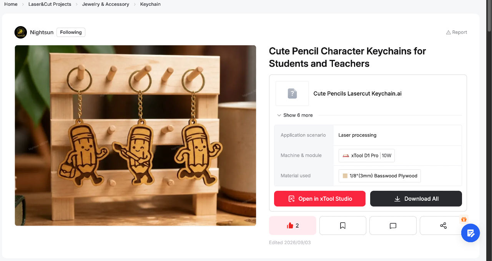Bookmark this project with the bookmark icon
This screenshot has height=261, width=492.
[x=343, y=226]
